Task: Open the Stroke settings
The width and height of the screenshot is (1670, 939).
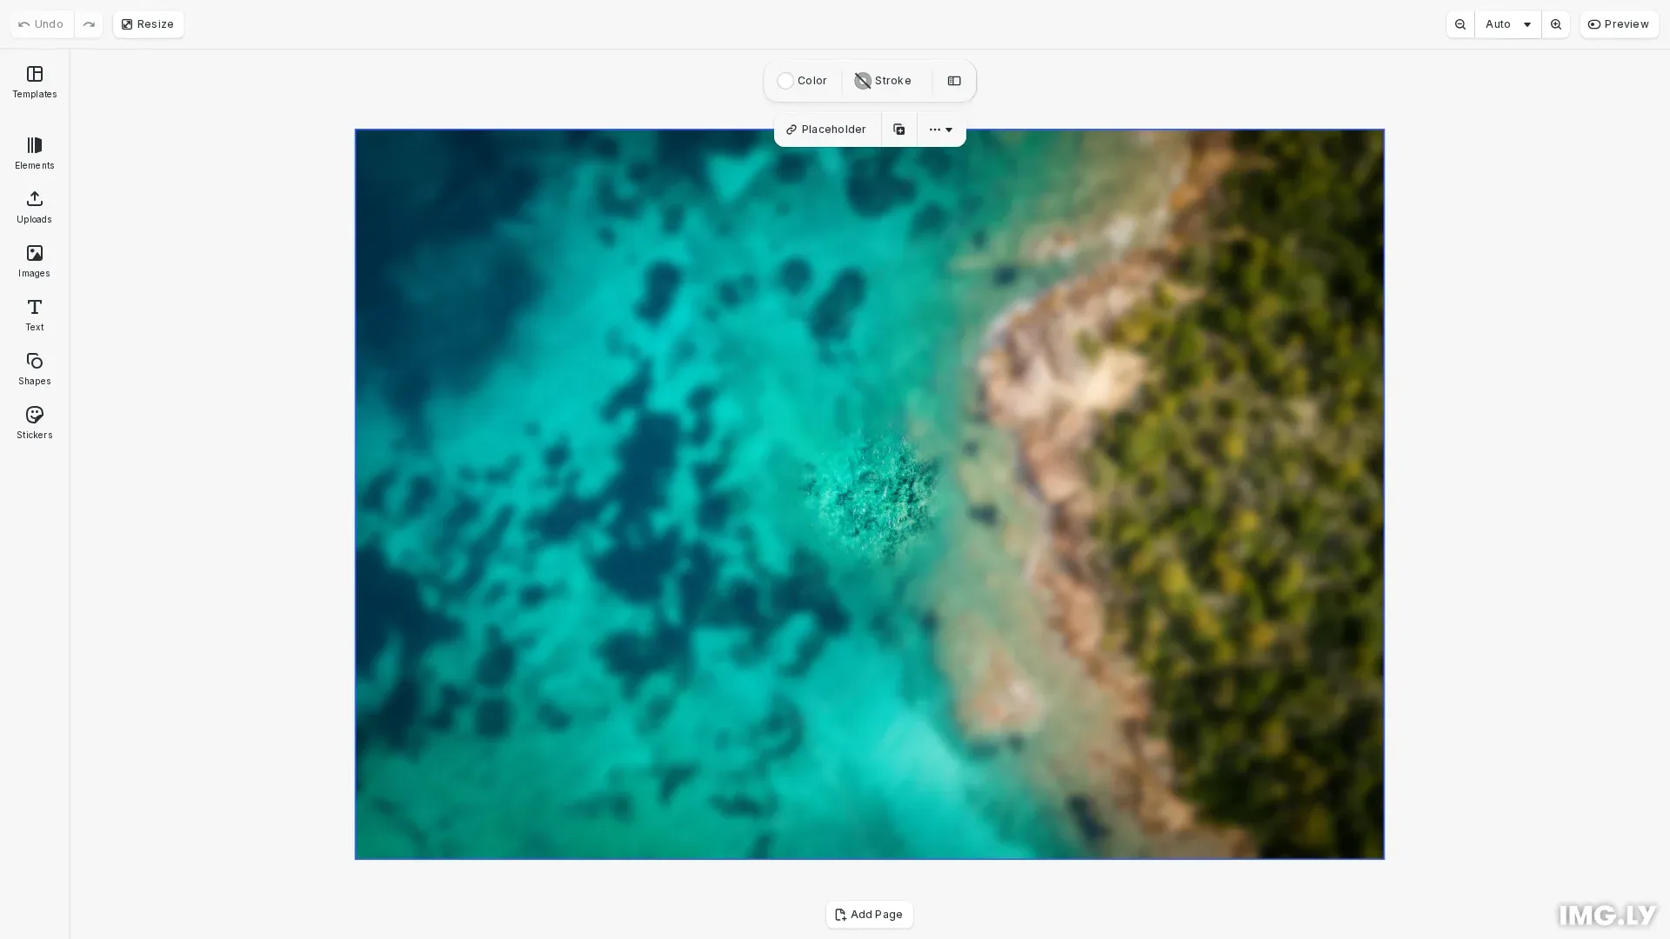Action: click(883, 81)
